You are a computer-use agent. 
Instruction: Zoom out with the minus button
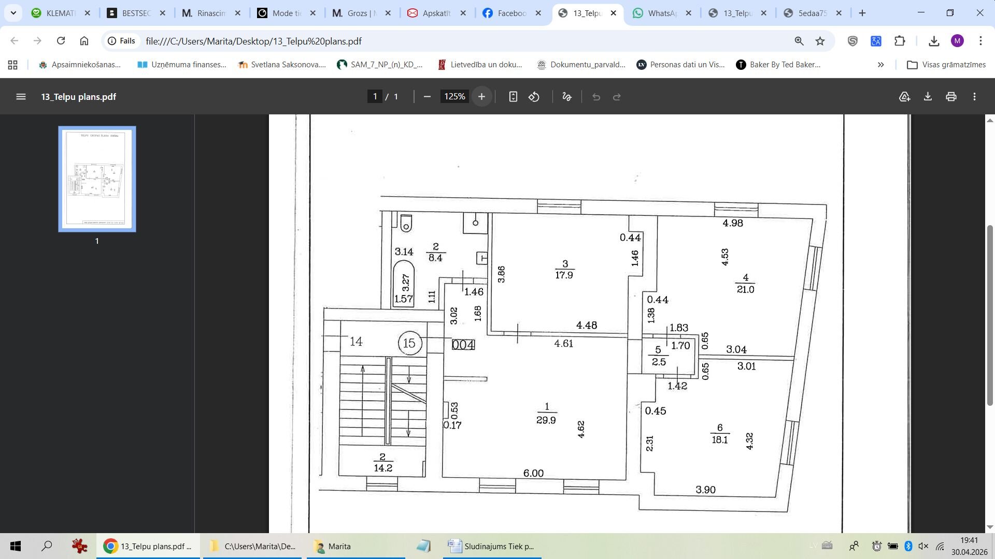pyautogui.click(x=427, y=97)
